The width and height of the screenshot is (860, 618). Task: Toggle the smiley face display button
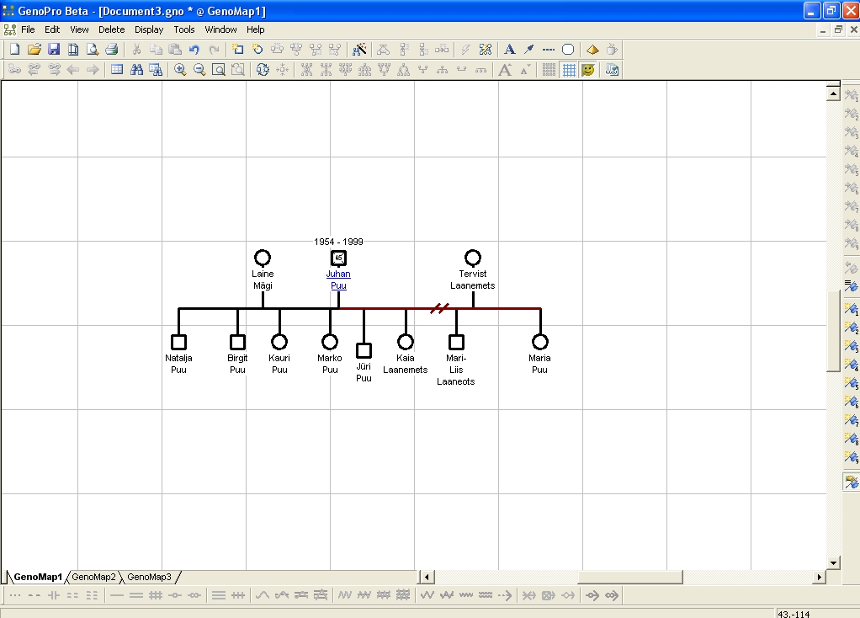(588, 70)
